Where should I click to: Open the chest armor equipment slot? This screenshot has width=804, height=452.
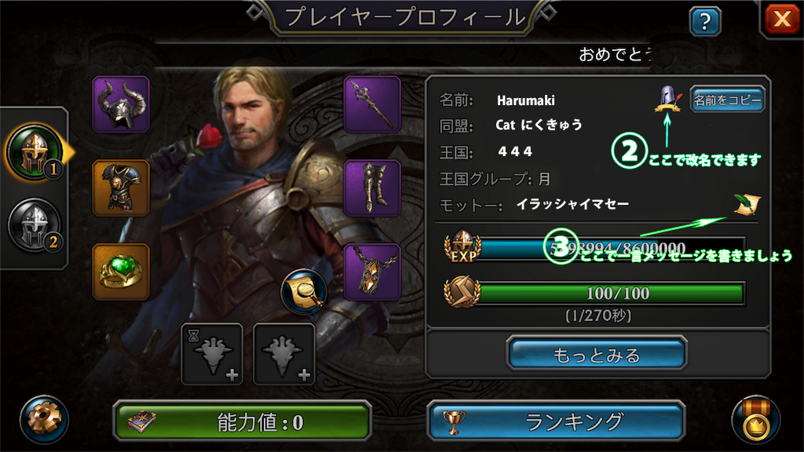point(121,188)
